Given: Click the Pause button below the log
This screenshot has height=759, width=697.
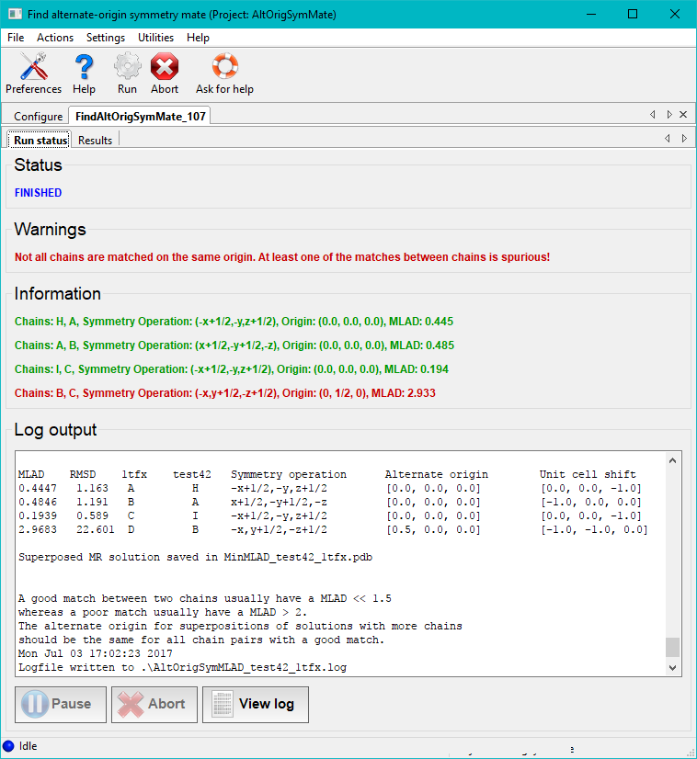Looking at the screenshot, I should click(59, 704).
